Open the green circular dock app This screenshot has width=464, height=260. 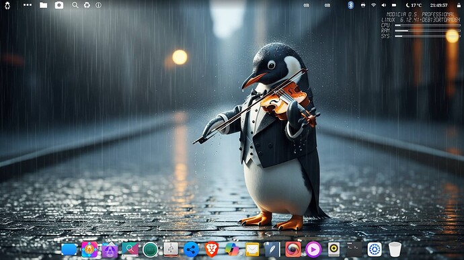coord(151,250)
